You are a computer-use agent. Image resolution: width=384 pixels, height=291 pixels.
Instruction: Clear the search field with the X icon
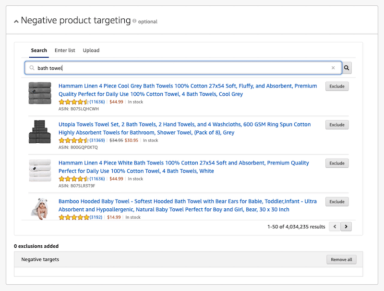(333, 68)
